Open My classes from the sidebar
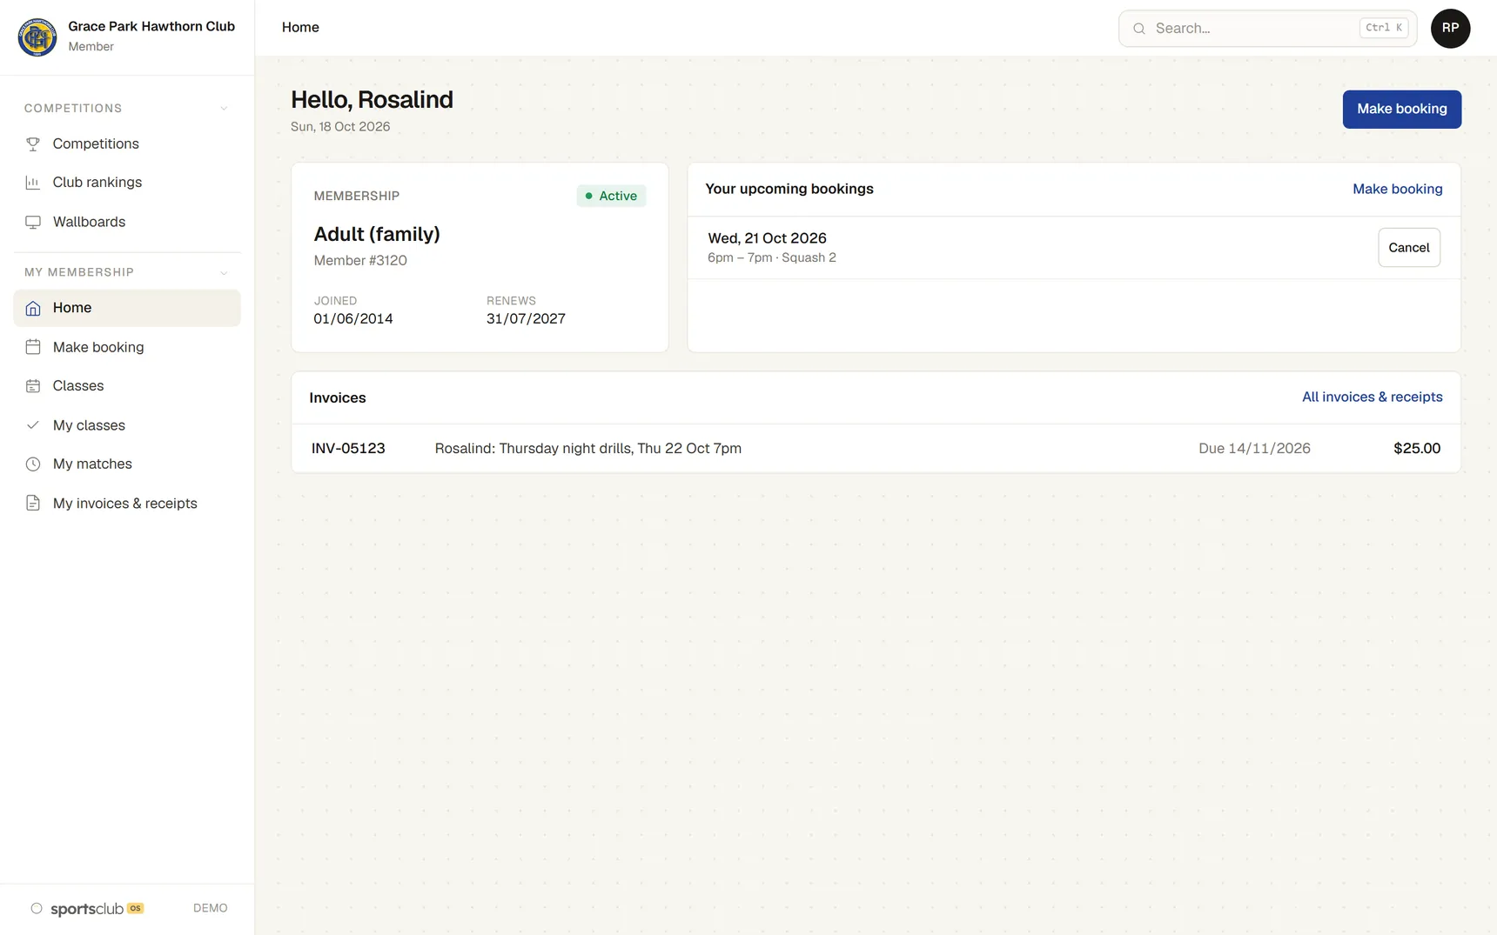The width and height of the screenshot is (1497, 935). coord(127,425)
